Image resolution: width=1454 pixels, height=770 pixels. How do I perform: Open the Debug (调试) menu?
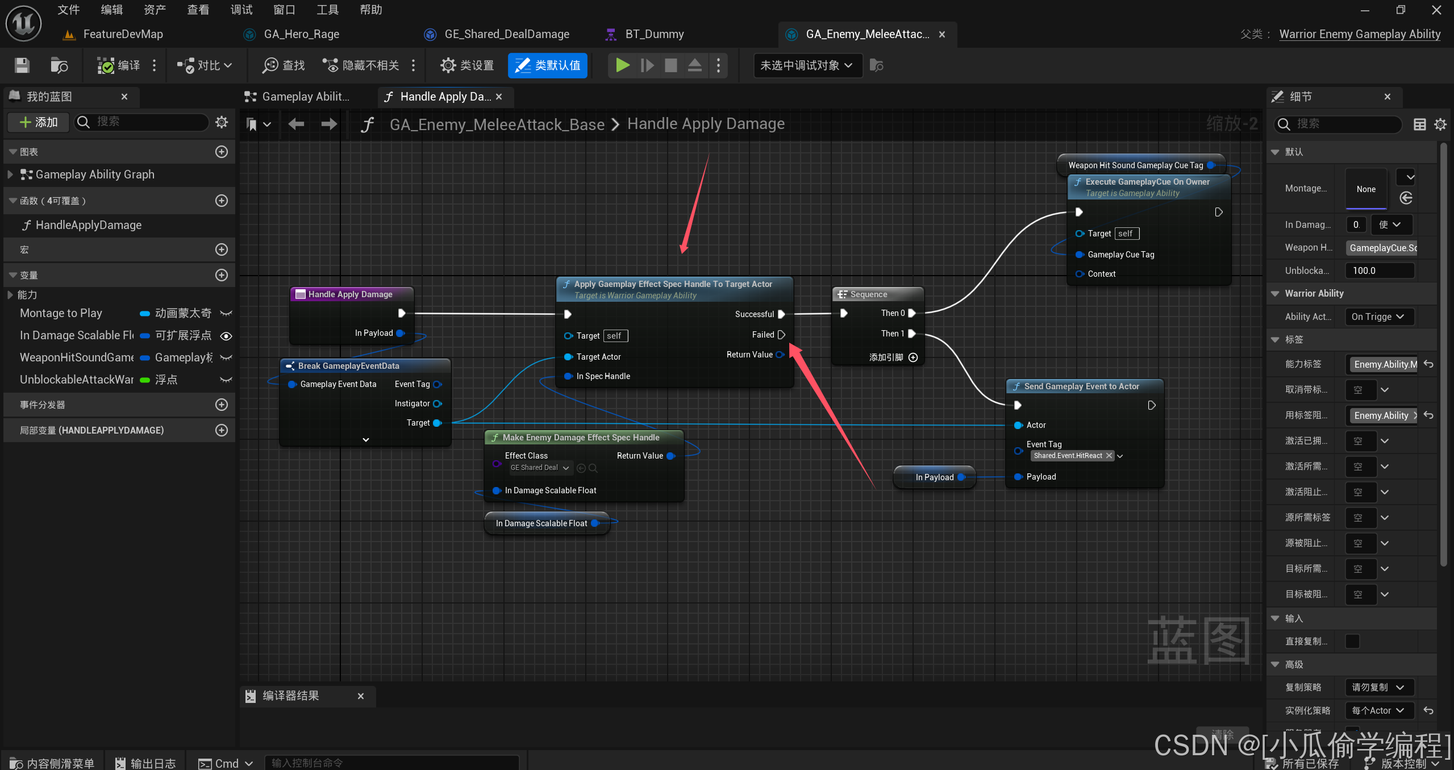click(241, 10)
